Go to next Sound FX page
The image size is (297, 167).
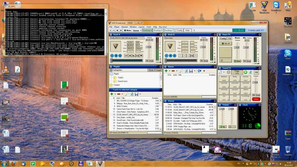point(245,72)
